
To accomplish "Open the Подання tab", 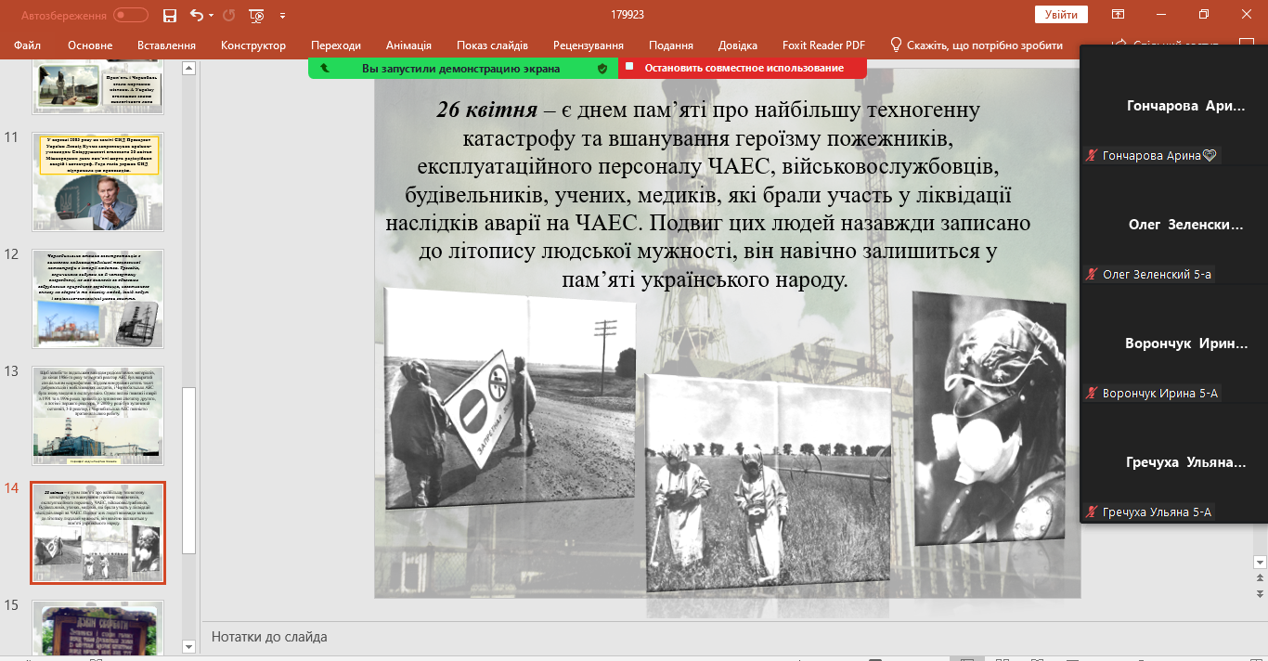I will (671, 45).
